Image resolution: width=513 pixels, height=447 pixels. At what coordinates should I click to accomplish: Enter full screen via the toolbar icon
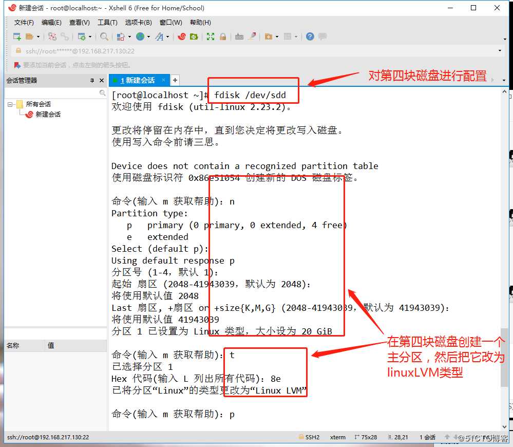click(211, 36)
